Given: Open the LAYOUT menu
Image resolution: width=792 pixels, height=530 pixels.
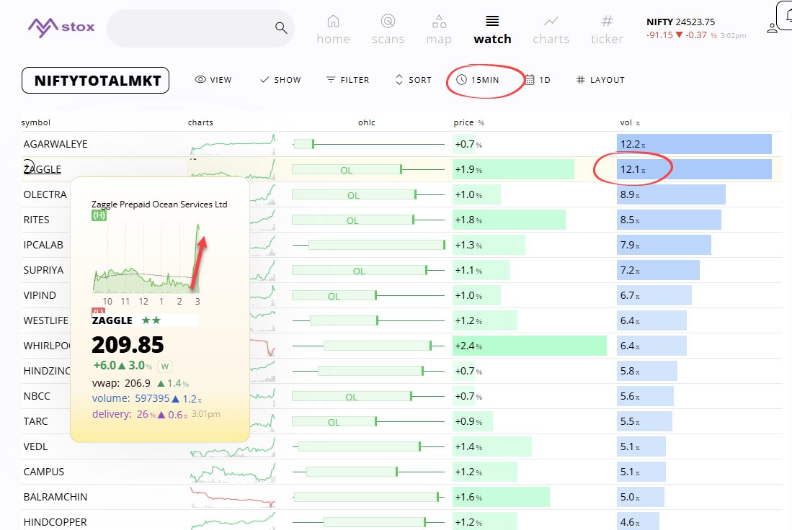Looking at the screenshot, I should click(600, 80).
